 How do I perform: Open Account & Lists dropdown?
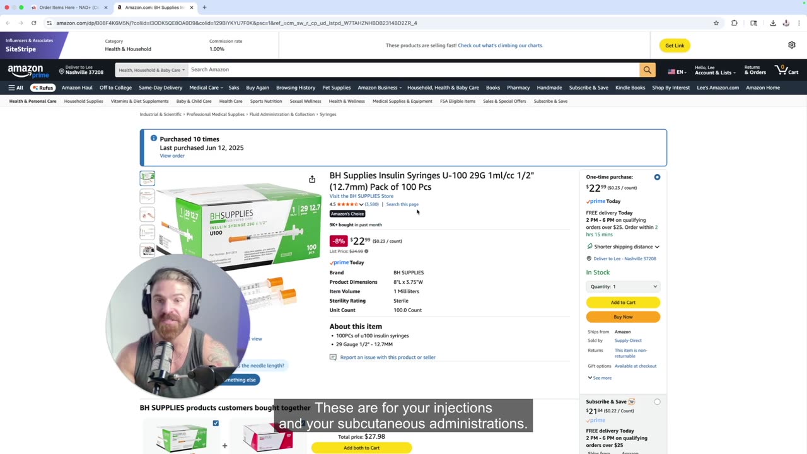point(714,69)
